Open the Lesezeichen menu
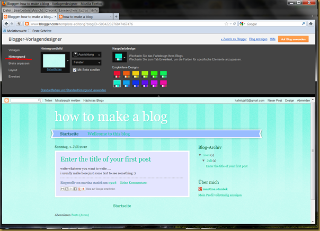Image resolution: width=320 pixels, height=231 pixels. point(68,10)
